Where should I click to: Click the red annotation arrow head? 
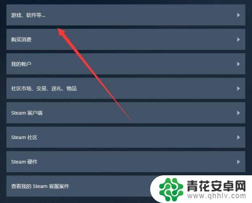point(61,32)
